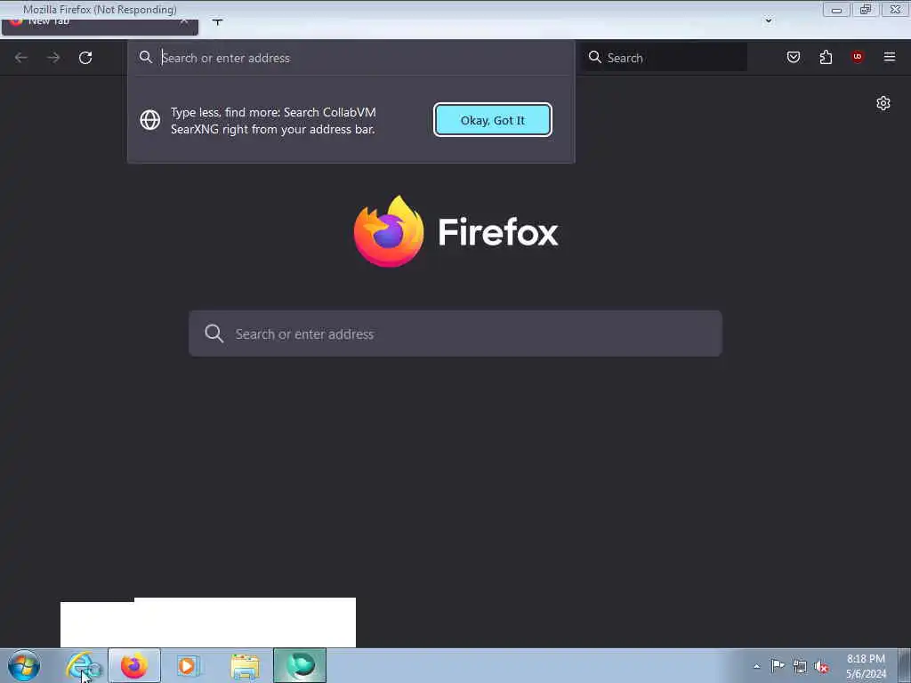Click the globe icon in search tip
This screenshot has height=683, width=911.
(149, 120)
